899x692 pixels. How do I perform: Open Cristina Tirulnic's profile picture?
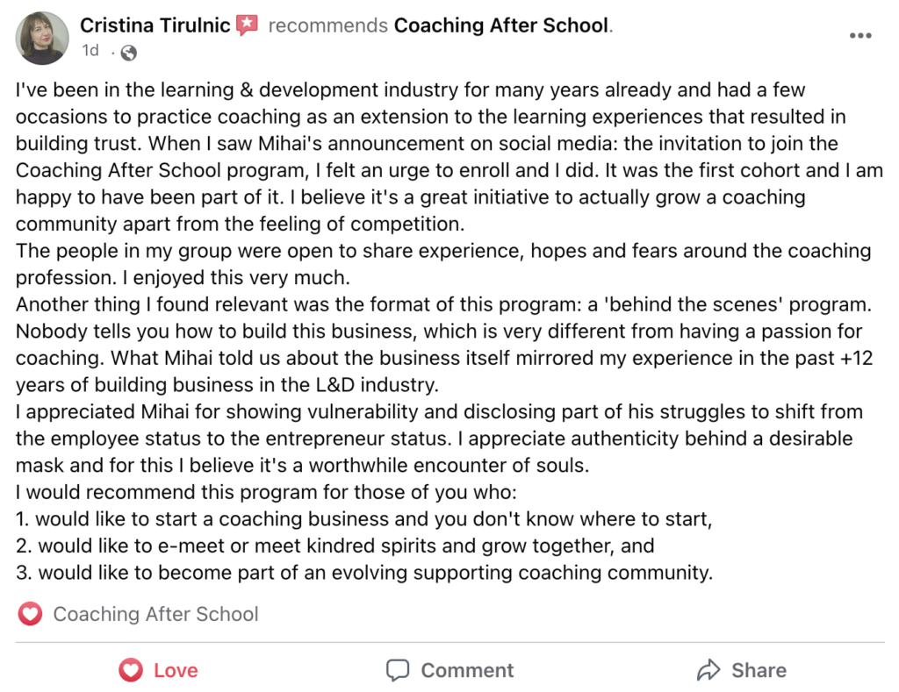42,38
